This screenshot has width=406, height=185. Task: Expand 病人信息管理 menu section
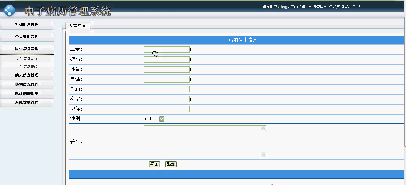click(27, 75)
